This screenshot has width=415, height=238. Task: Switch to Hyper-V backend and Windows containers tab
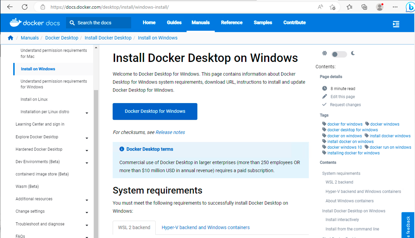[206, 228]
